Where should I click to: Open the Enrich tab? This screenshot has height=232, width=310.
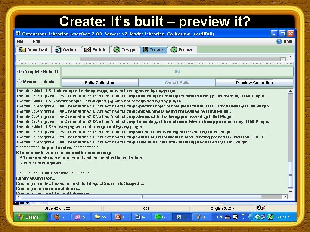point(95,50)
